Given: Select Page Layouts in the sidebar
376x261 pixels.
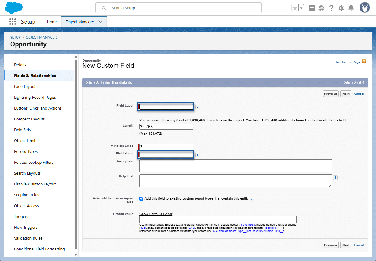Looking at the screenshot, I should (26, 87).
